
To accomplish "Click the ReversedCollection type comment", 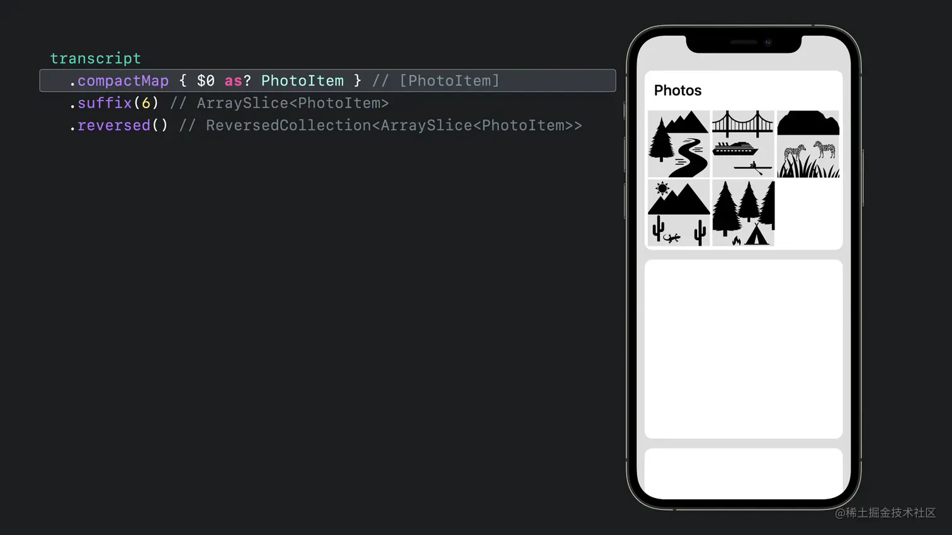I will [x=380, y=125].
